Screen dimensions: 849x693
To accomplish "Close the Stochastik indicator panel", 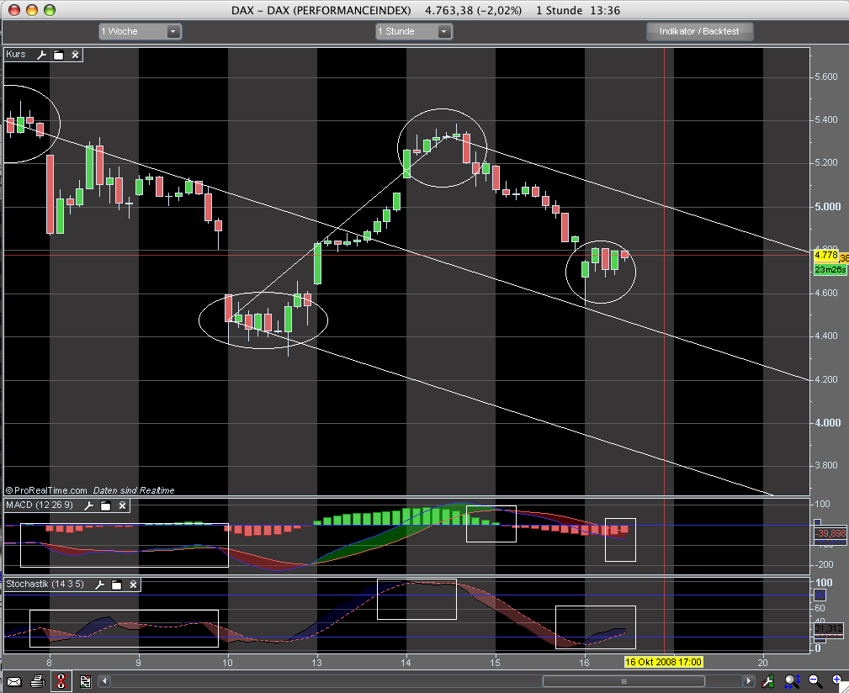I will click(133, 585).
